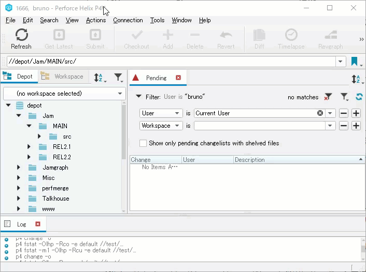The width and height of the screenshot is (366, 272).
Task: Open the Edit menu
Action: pos(28,20)
